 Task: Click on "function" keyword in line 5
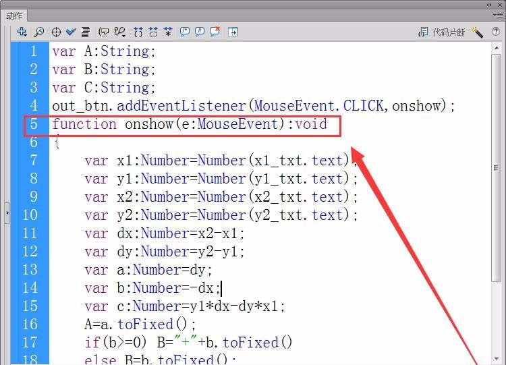point(84,124)
